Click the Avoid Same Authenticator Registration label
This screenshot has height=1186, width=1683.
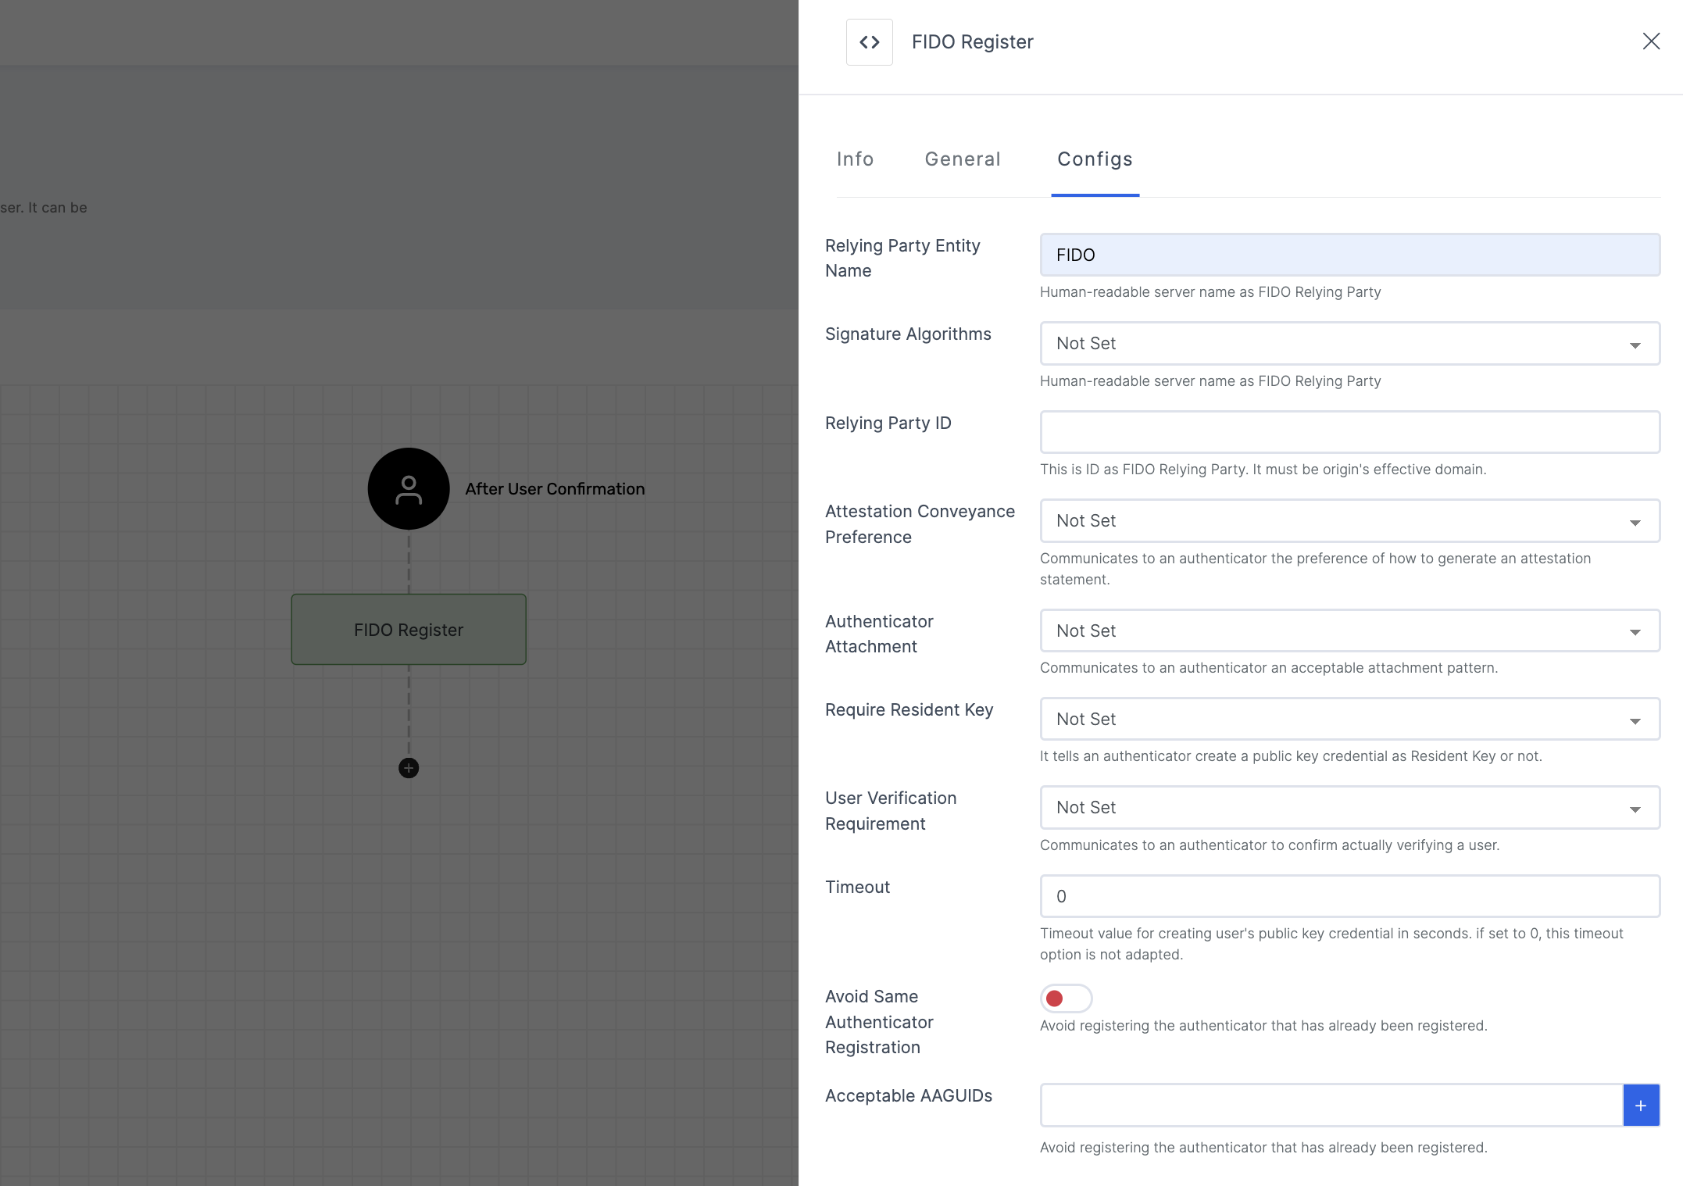coord(879,1022)
